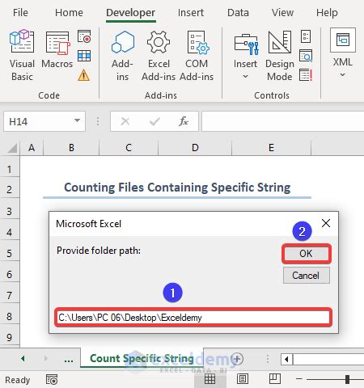Open the Insert ribbon tab

191,12
